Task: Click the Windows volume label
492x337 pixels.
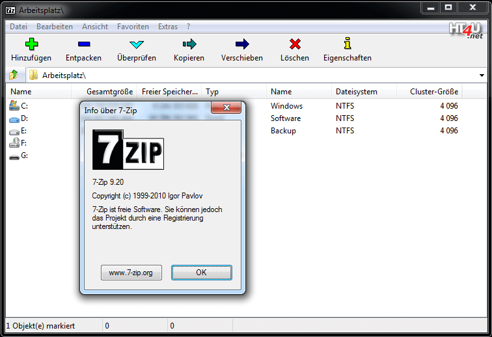Action: coord(287,106)
